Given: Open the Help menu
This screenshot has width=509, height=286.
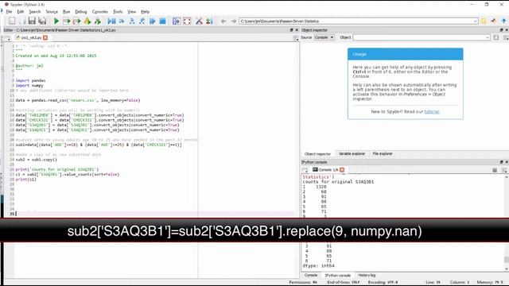Looking at the screenshot, I should click(x=145, y=12).
